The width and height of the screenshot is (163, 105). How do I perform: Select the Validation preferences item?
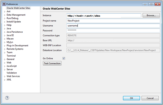(12, 73)
